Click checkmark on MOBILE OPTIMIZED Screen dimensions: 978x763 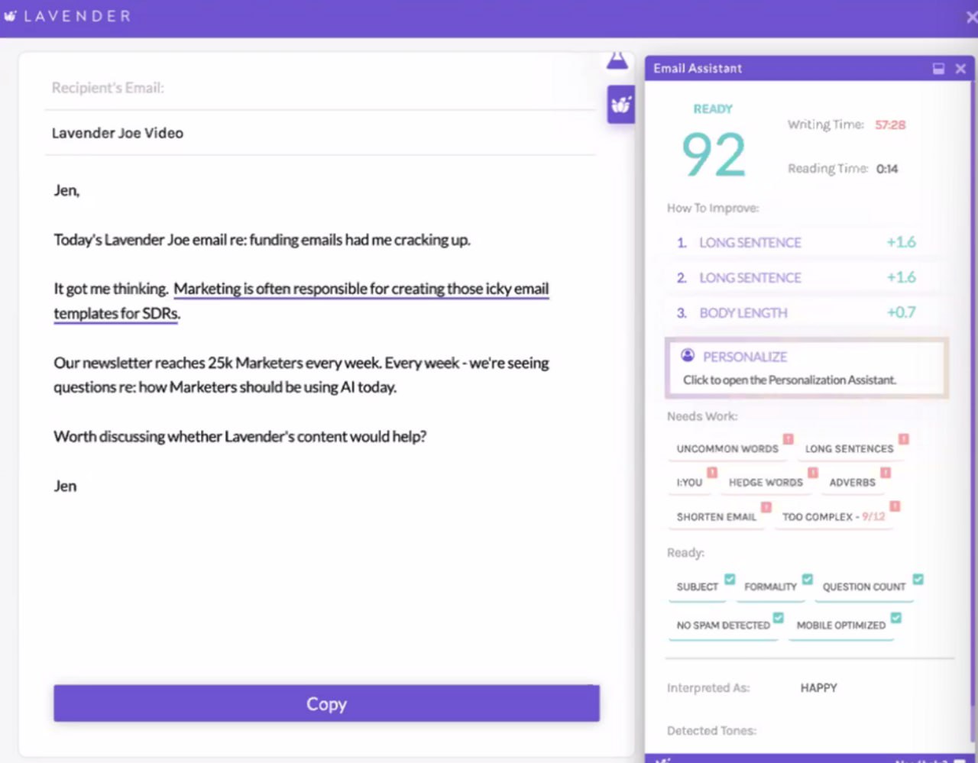point(896,617)
